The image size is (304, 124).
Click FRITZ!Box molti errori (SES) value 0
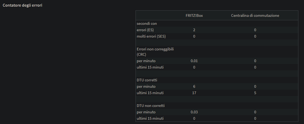click(x=194, y=36)
